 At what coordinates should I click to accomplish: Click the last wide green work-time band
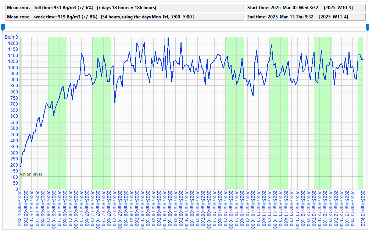click(x=323, y=110)
